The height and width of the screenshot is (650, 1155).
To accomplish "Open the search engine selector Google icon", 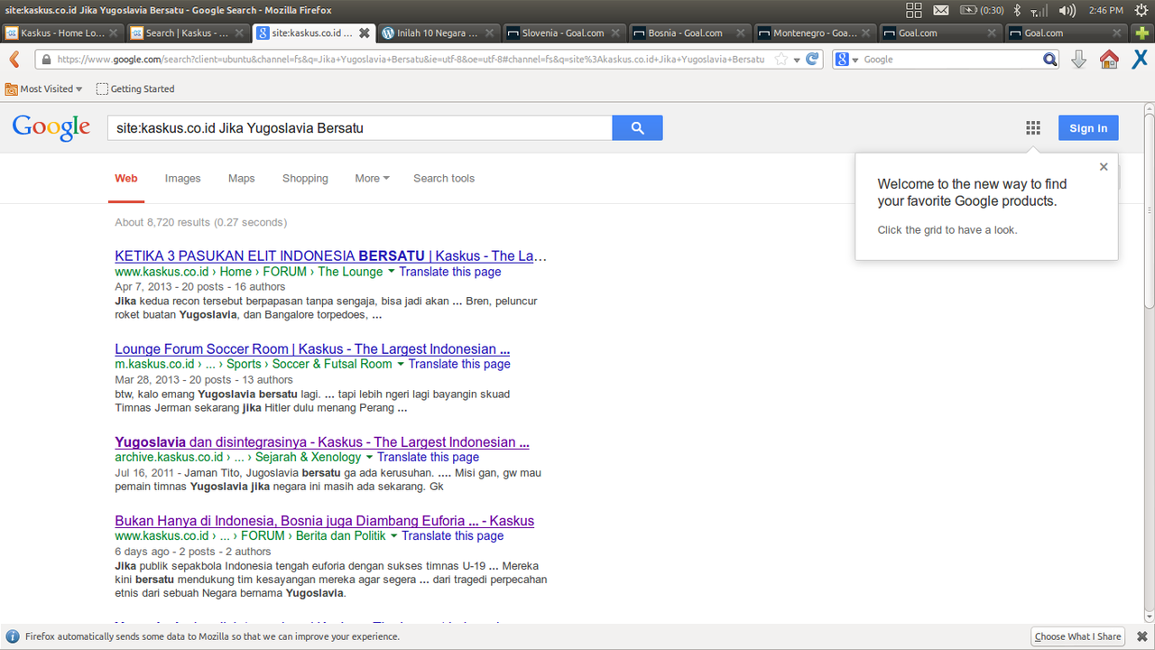I will point(845,60).
